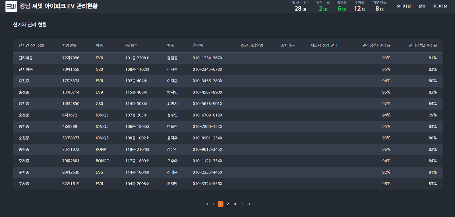Click the 외부 이동 8대 counter

pyautogui.click(x=379, y=7)
